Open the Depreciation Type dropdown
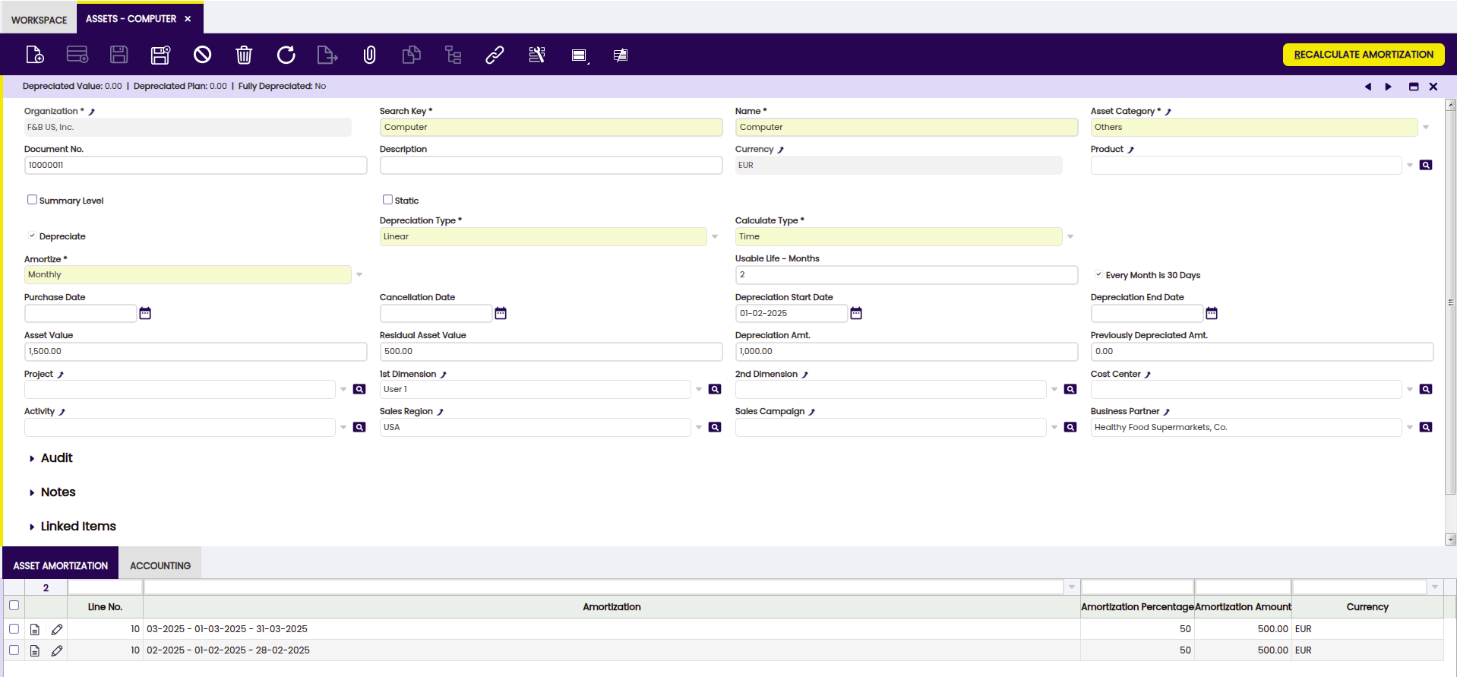 click(715, 236)
